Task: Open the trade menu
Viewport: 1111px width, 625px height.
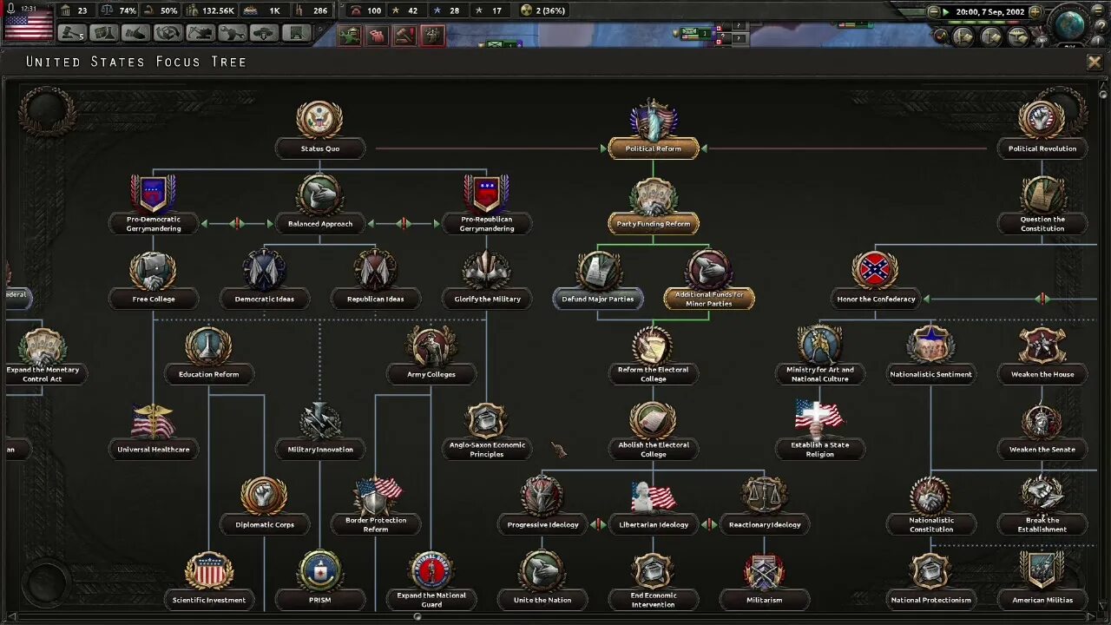Action: pos(168,33)
